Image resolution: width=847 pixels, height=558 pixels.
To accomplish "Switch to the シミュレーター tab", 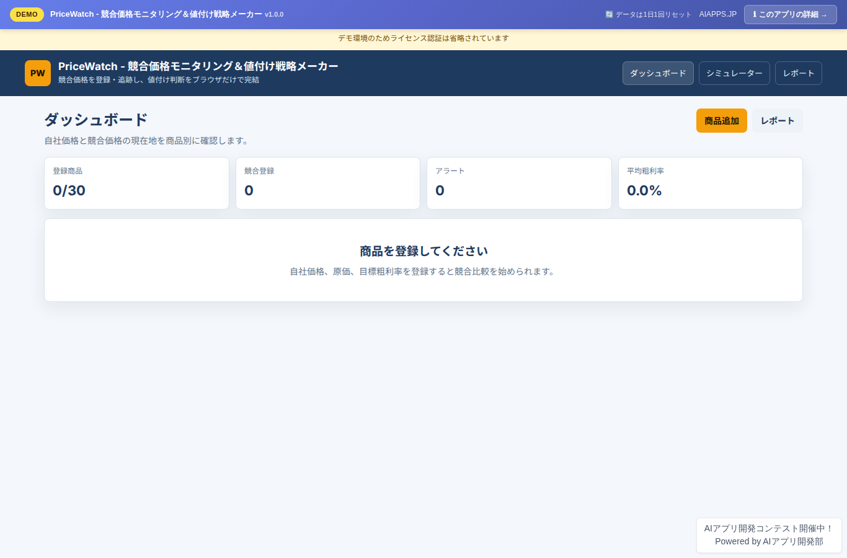I will 734,73.
